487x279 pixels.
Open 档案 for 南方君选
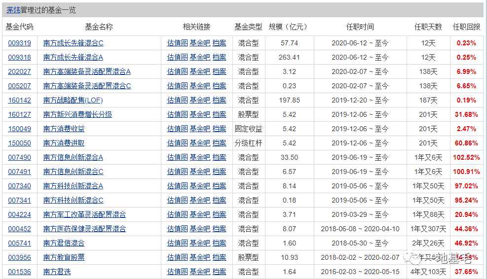pos(219,272)
